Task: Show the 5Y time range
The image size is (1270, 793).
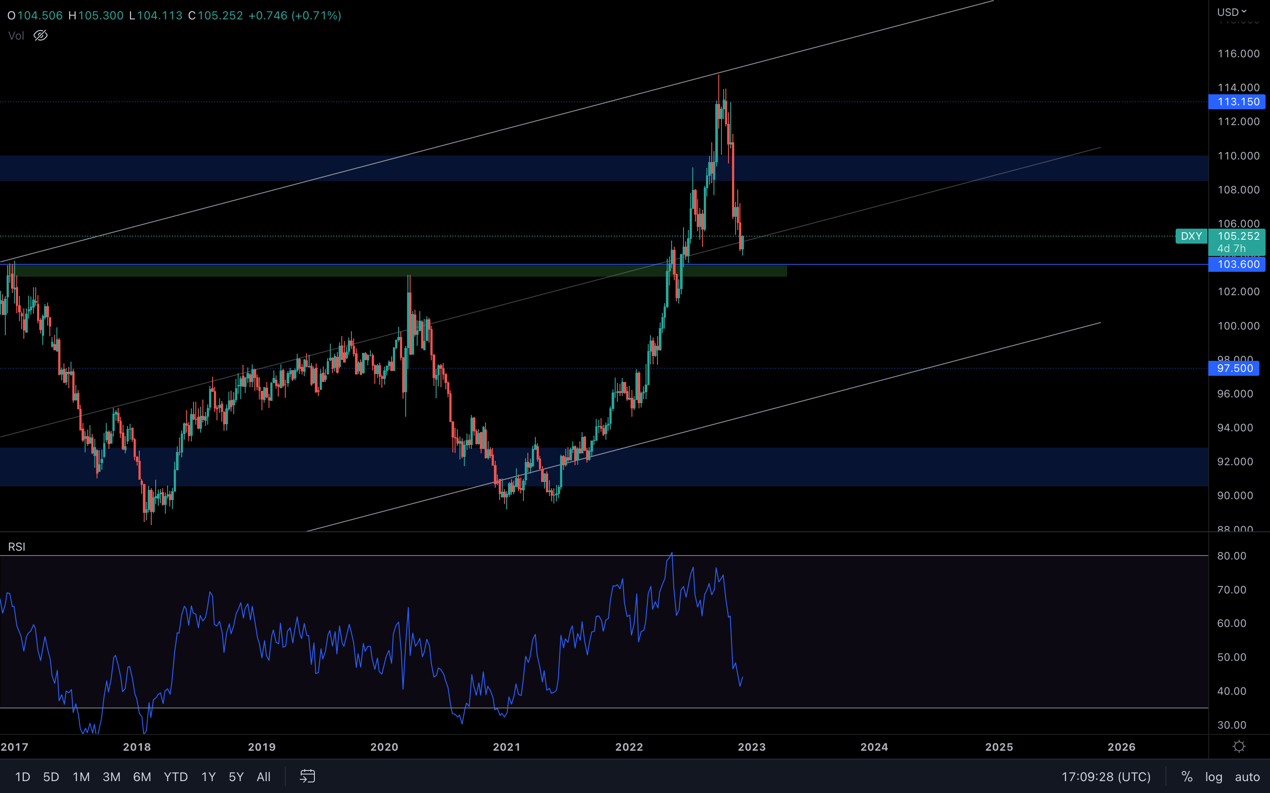Action: click(236, 777)
